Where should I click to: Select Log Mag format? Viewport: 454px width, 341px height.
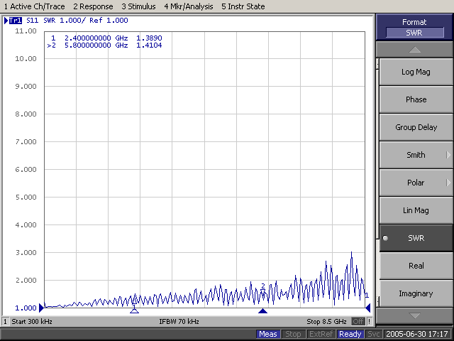pyautogui.click(x=416, y=72)
